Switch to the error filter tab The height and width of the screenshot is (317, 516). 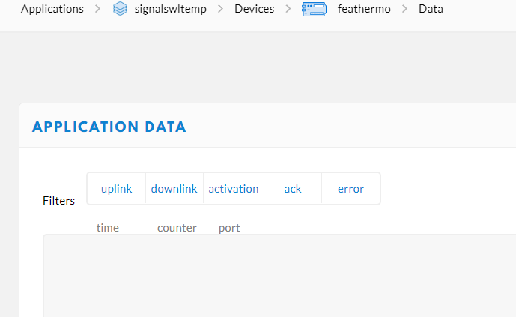coord(350,189)
